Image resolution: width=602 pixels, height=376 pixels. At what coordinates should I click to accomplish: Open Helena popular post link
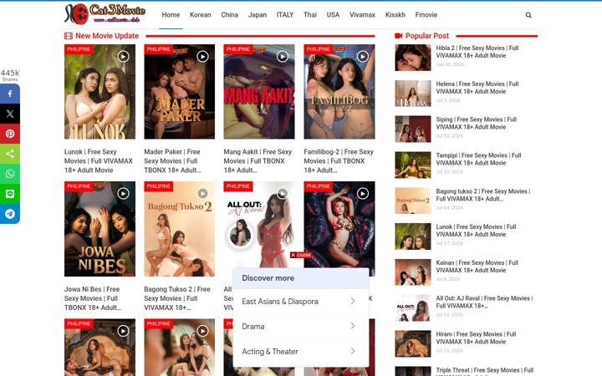tap(477, 88)
